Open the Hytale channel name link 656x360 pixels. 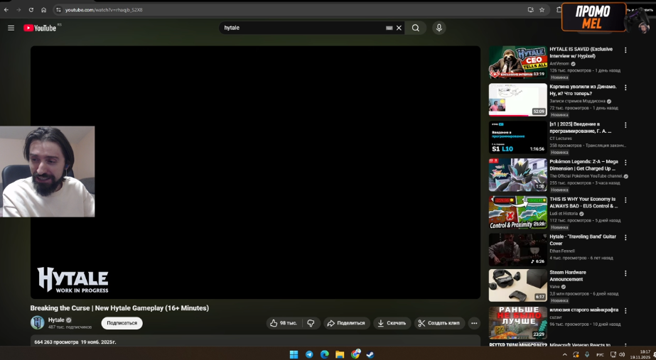56,320
